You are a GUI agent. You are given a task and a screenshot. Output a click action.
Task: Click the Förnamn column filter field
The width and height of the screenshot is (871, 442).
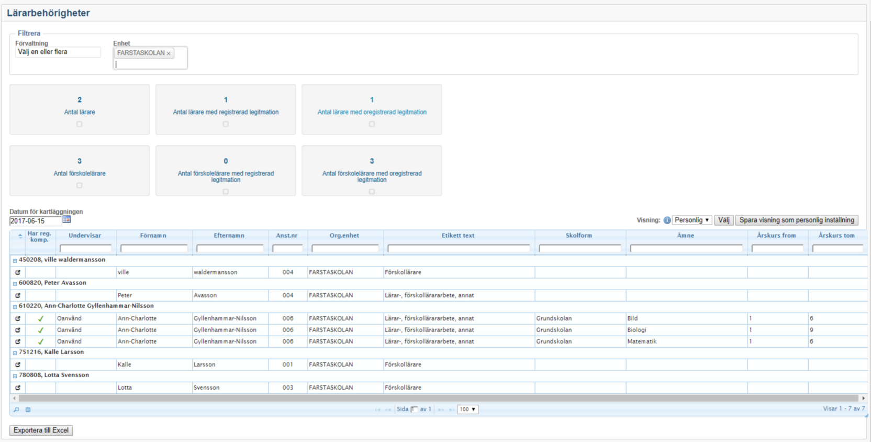pos(154,249)
